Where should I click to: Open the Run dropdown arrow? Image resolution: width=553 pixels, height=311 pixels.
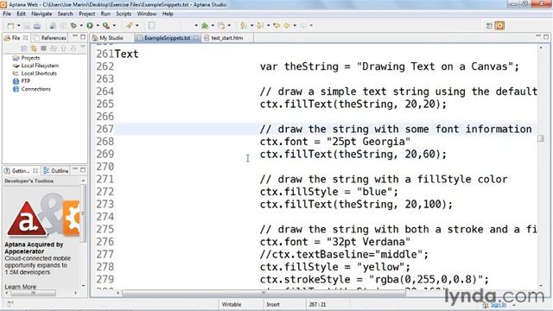tap(98, 25)
